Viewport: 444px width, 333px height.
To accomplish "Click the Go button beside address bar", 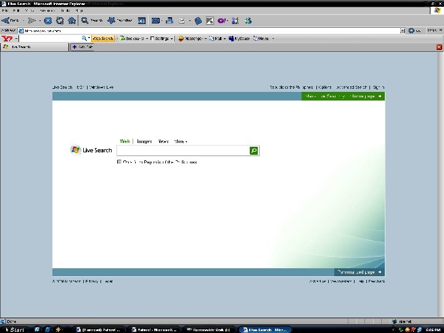I will pyautogui.click(x=415, y=31).
